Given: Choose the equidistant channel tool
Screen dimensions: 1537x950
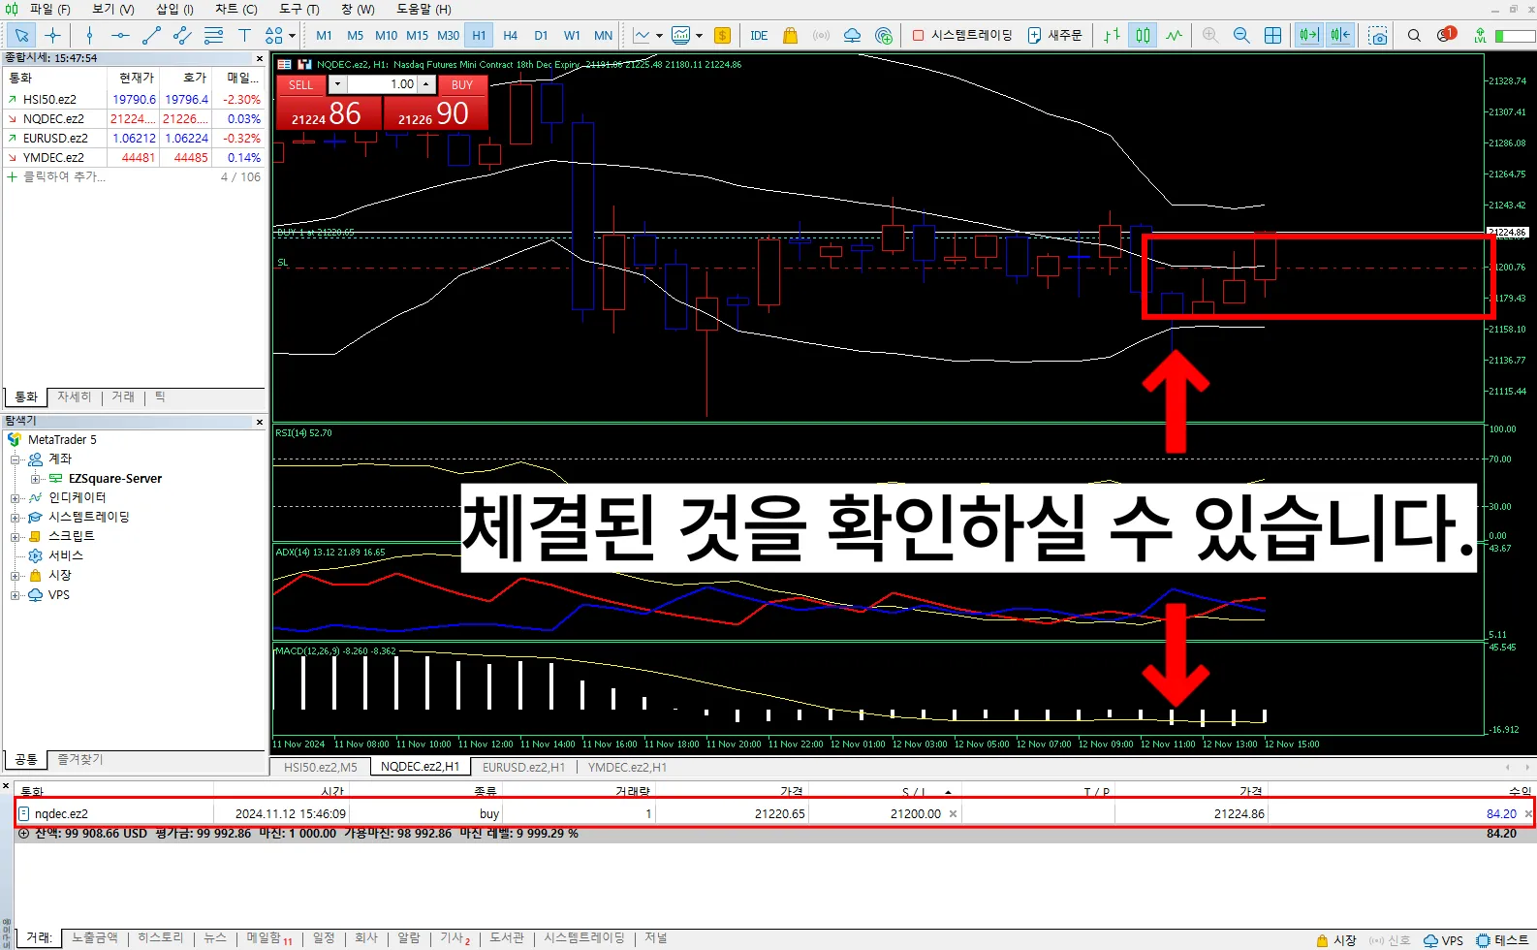Looking at the screenshot, I should [x=182, y=35].
